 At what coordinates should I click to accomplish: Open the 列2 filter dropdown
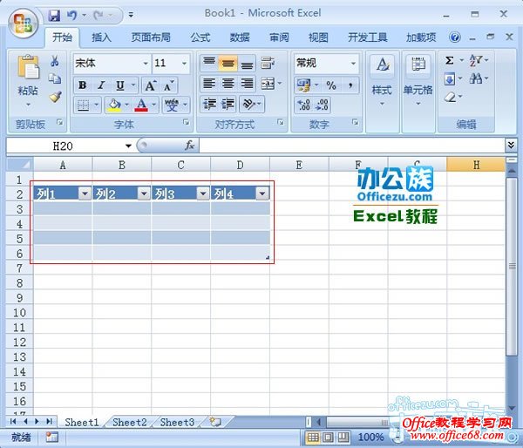pos(144,193)
